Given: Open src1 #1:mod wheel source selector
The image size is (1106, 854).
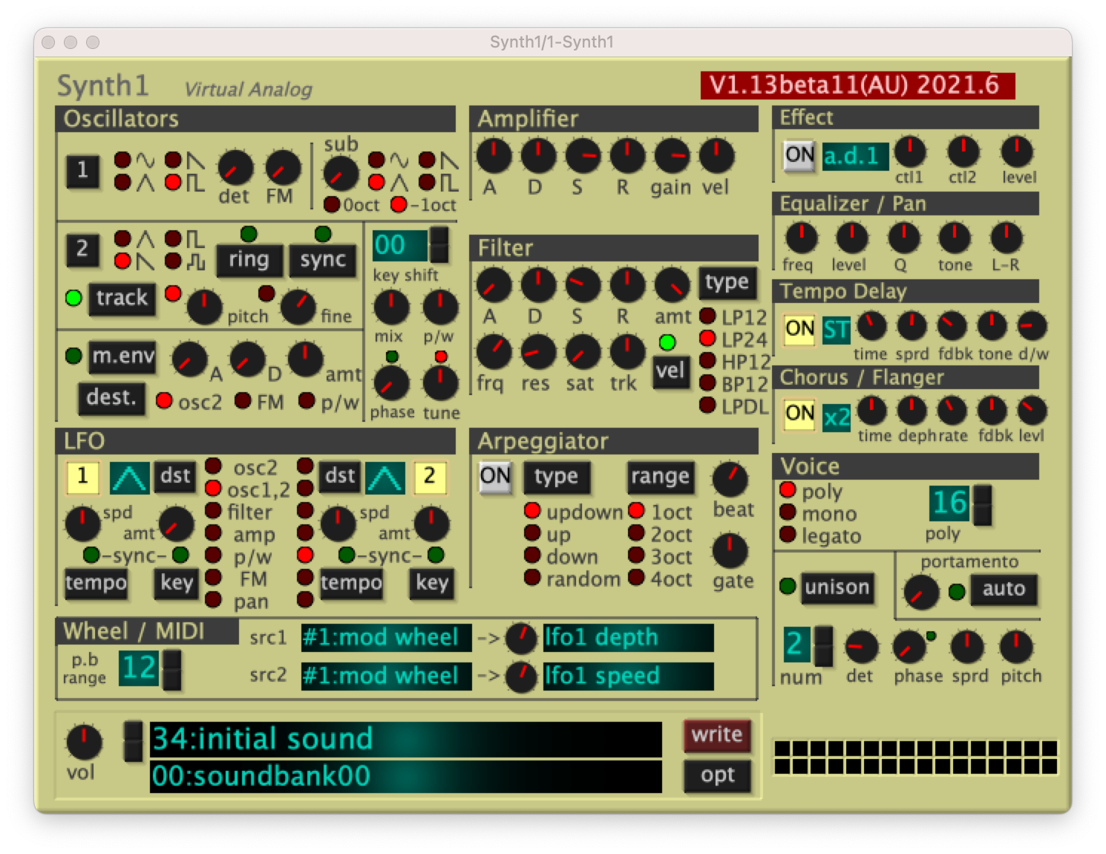Looking at the screenshot, I should coord(386,637).
